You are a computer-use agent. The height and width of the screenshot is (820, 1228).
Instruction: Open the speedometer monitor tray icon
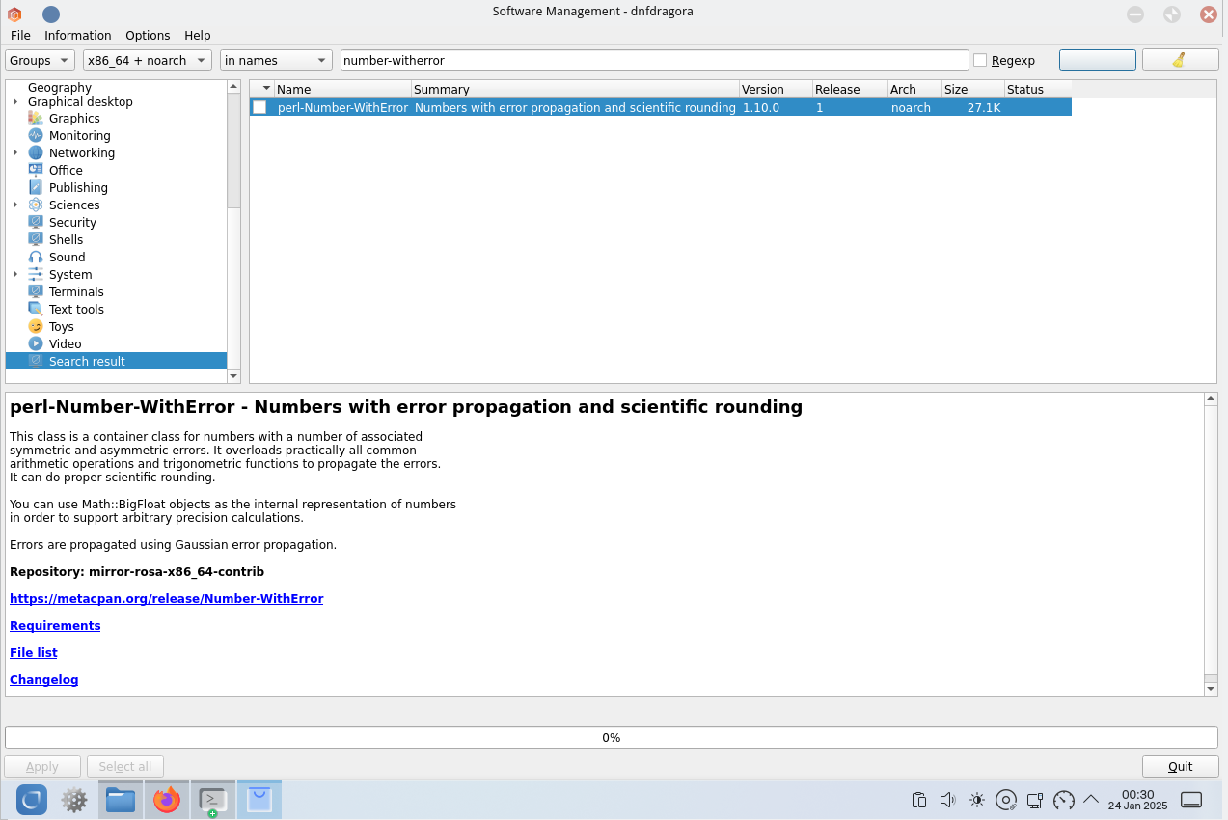click(x=1064, y=800)
